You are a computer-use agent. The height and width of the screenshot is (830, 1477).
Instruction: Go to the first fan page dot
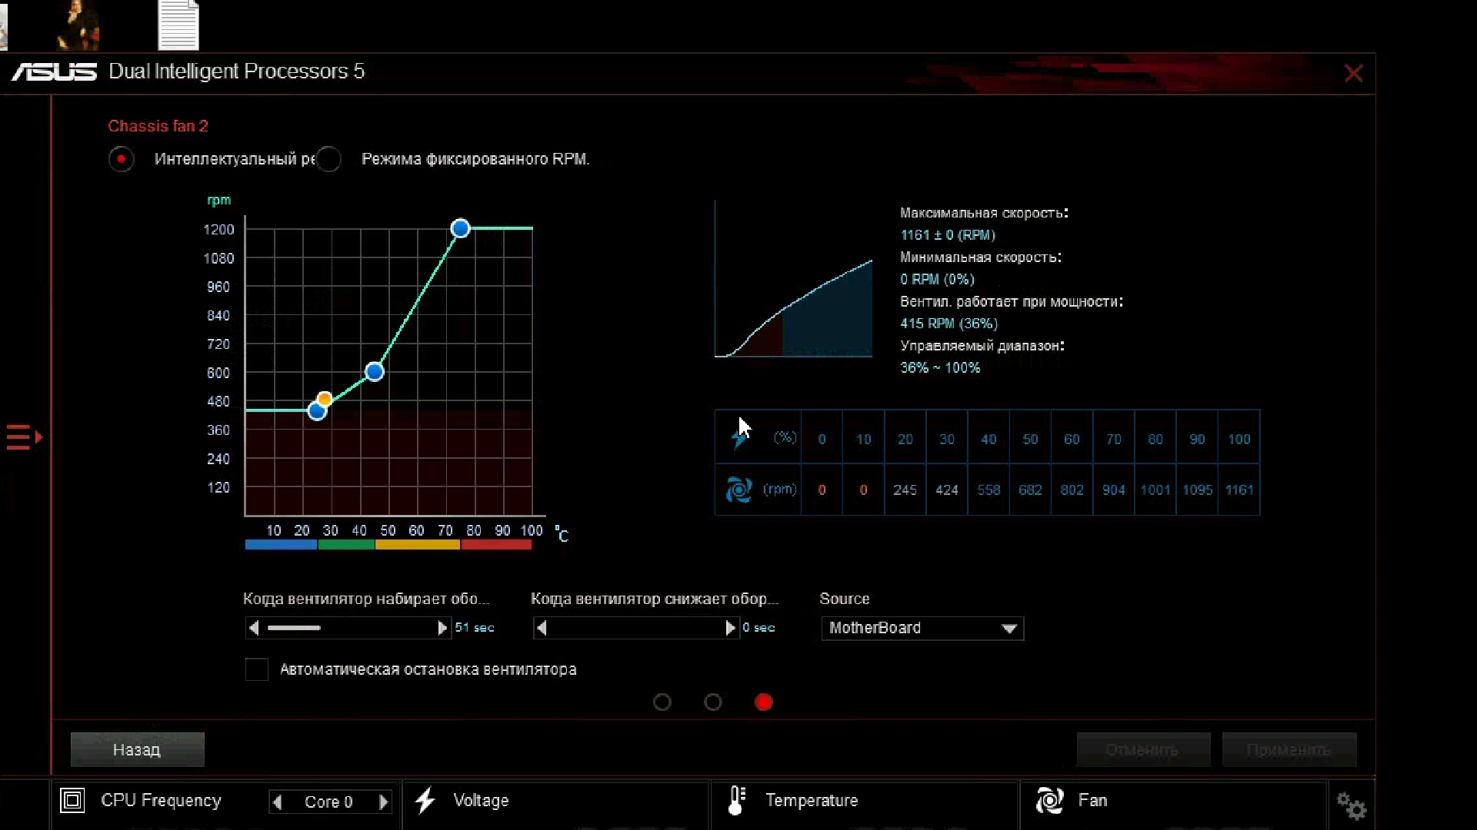(662, 702)
